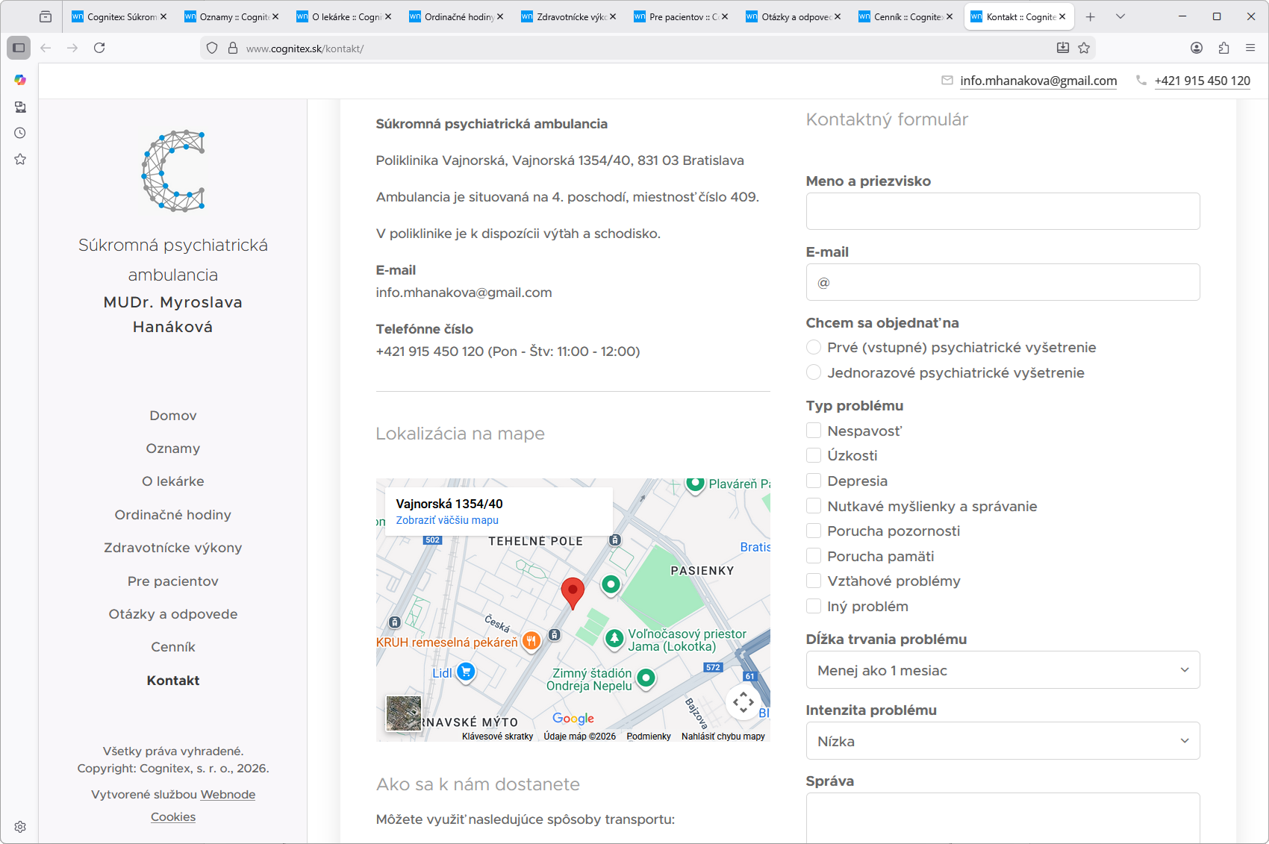Open the account profile icon
Screen dimensions: 1269x844
pyautogui.click(x=1197, y=48)
